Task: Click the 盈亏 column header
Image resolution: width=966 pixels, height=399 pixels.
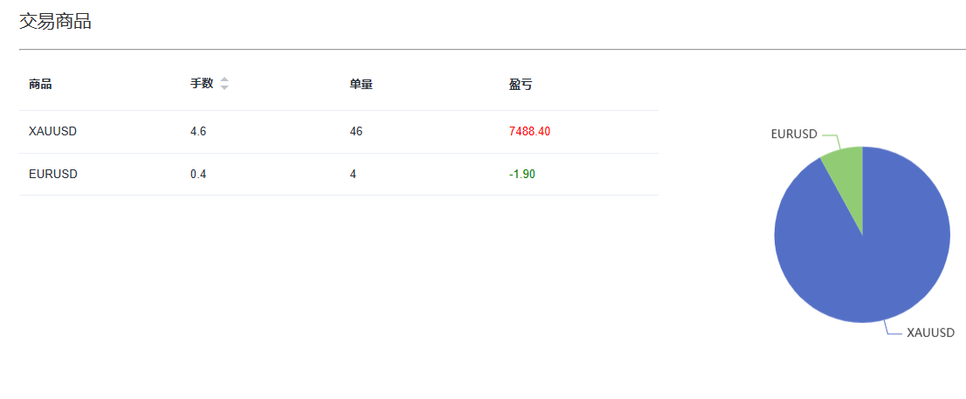Action: click(521, 85)
